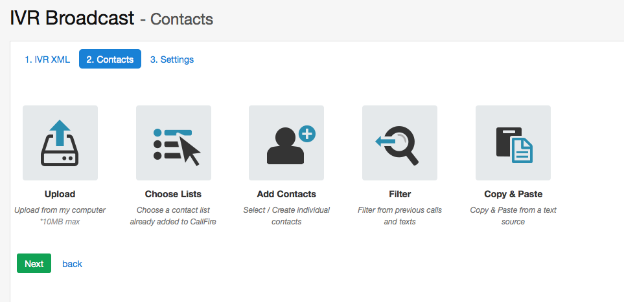Switch to the 3. Settings tab
Screen dimensions: 624x302
tap(172, 59)
